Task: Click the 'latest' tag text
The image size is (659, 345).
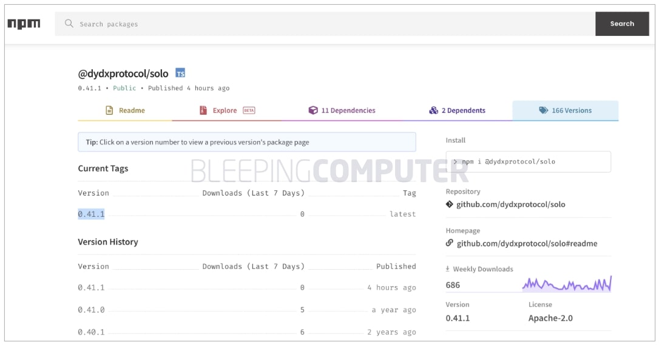Action: (403, 214)
